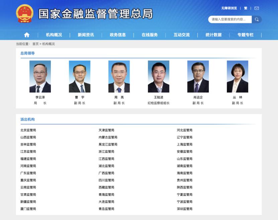The image size is (278, 220).
Task: Open 江苏监管局 link
Action: tap(28, 151)
